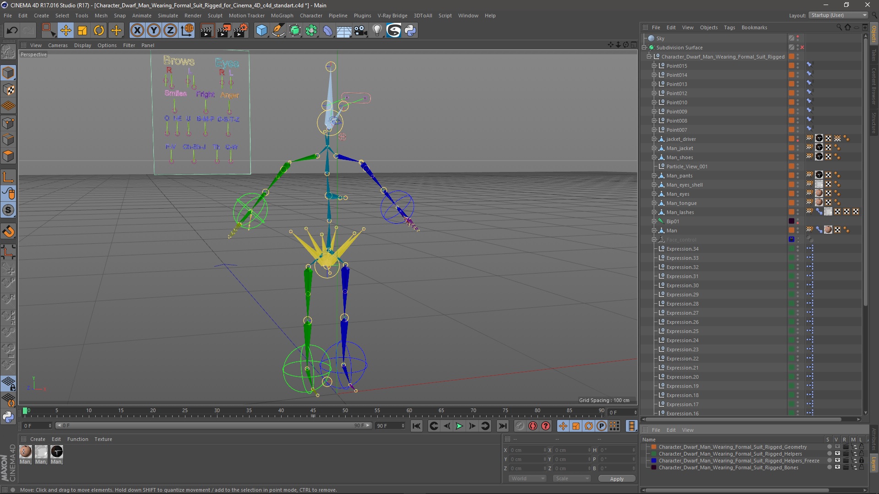The image size is (879, 494).
Task: Click X position coordinate field
Action: pyautogui.click(x=527, y=450)
